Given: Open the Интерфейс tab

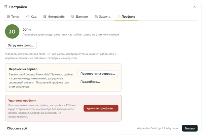Looking at the screenshot, I should [54, 16].
